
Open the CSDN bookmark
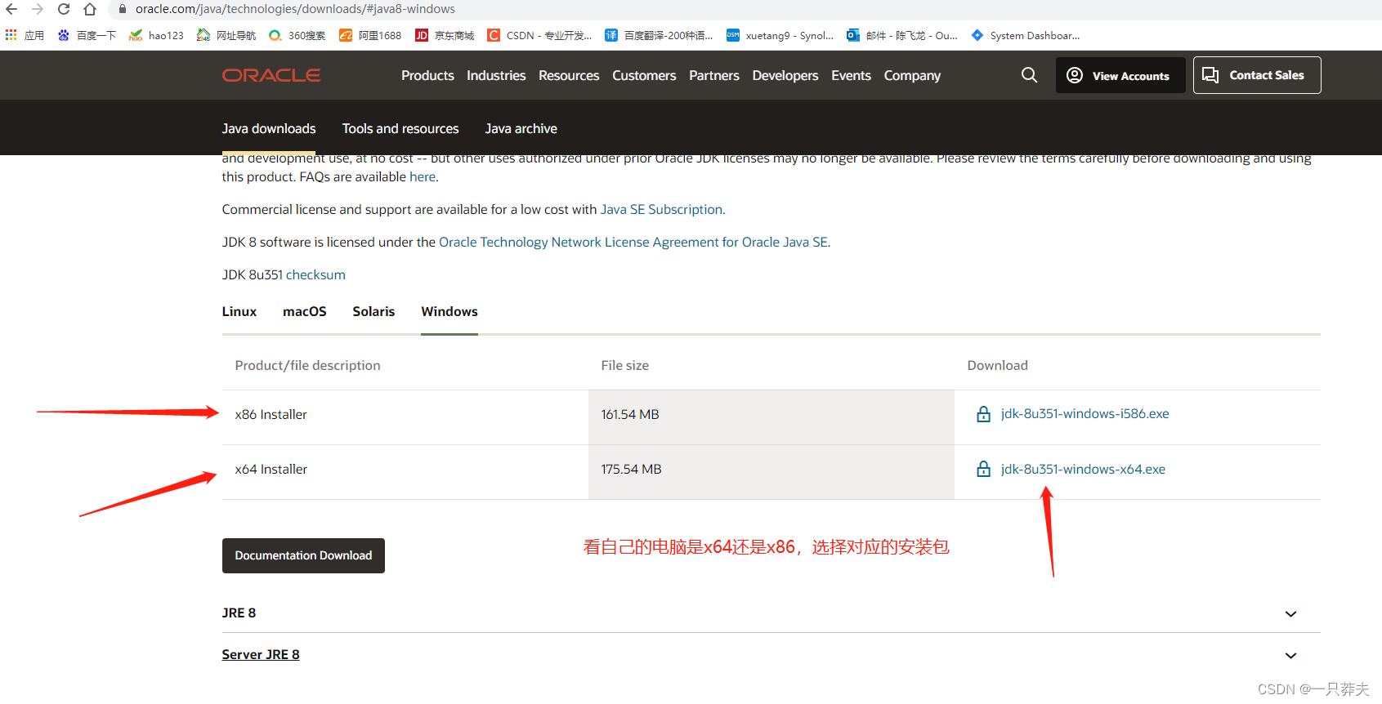(x=539, y=35)
